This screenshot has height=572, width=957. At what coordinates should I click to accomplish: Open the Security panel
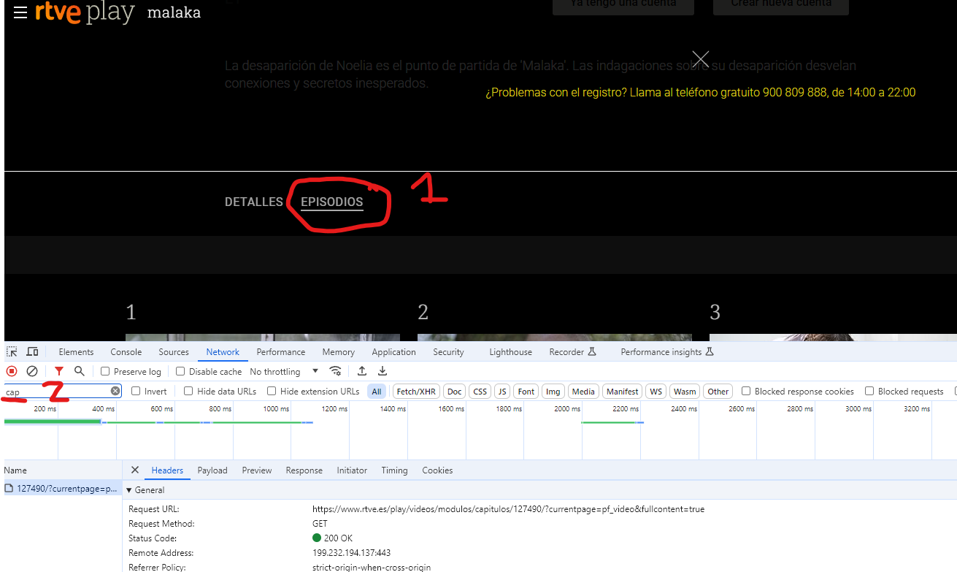click(448, 352)
